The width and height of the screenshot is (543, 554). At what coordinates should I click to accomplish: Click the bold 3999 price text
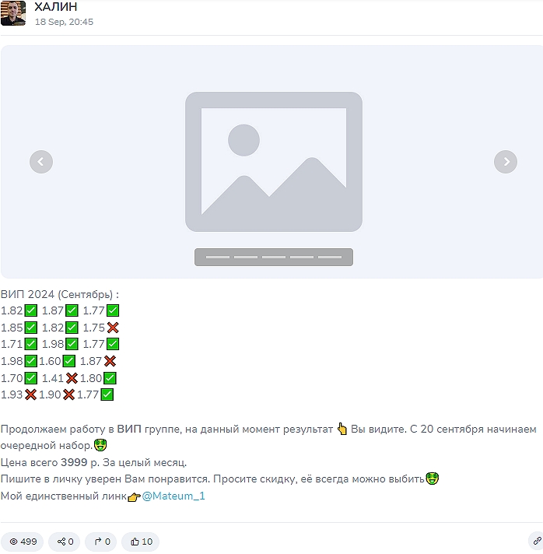tap(74, 462)
